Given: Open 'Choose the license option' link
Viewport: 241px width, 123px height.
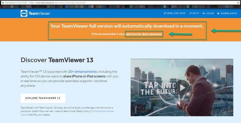Looking at the screenshot, I should pyautogui.click(x=67, y=113).
